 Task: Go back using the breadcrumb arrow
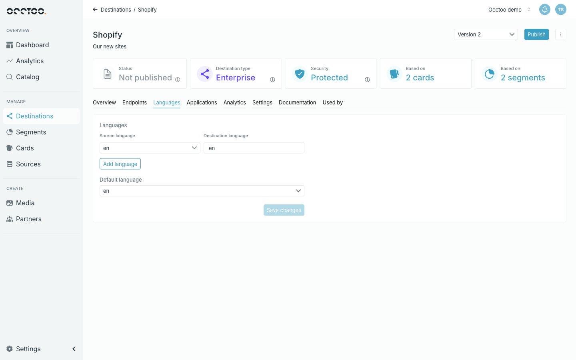coord(95,10)
